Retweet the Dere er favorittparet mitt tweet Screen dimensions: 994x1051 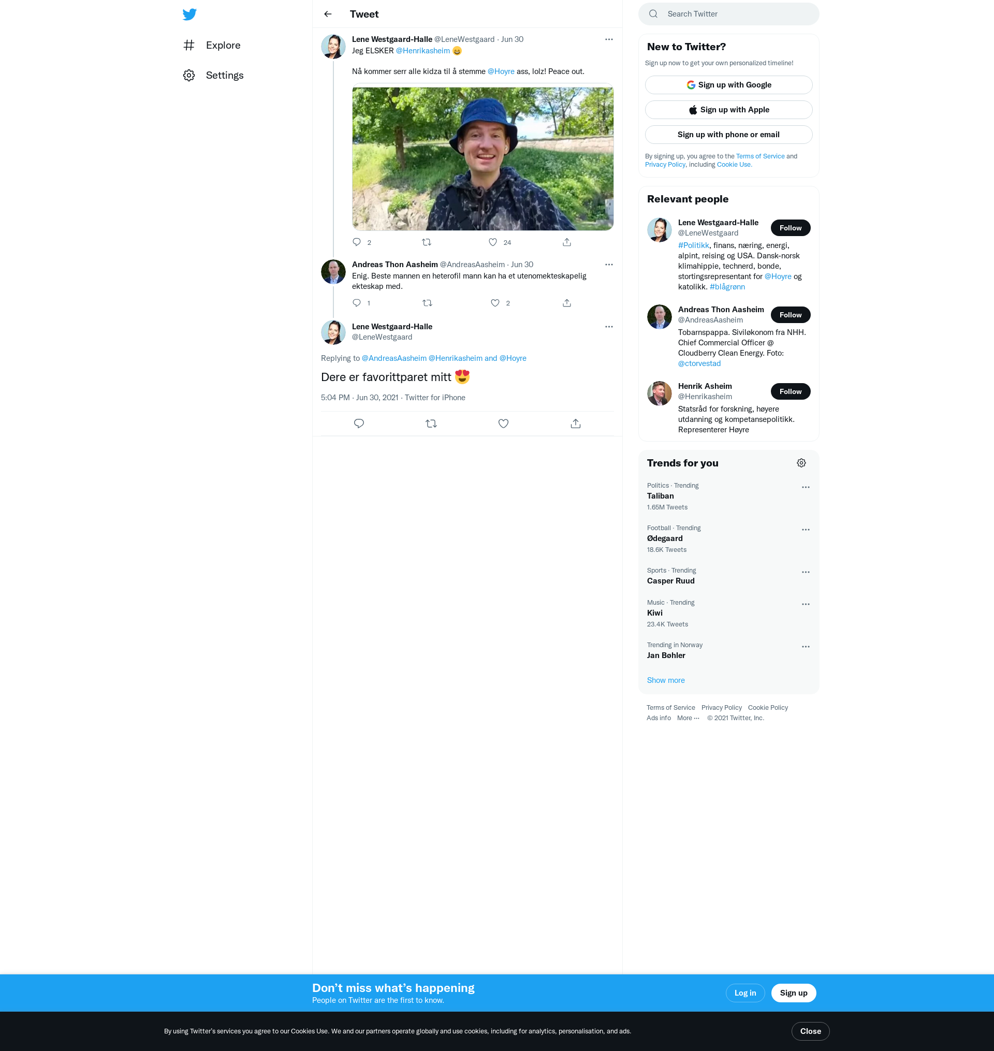click(431, 424)
